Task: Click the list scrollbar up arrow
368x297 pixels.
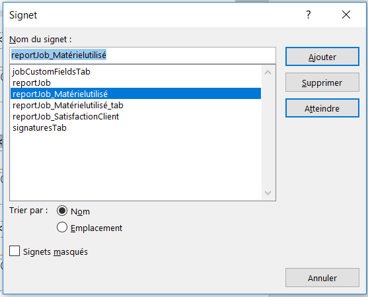Action: [268, 73]
